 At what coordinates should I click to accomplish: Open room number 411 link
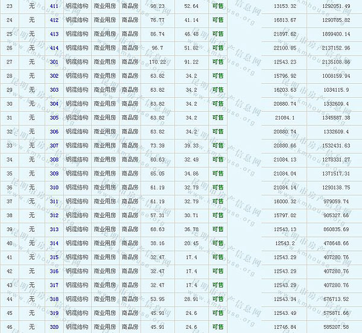click(x=54, y=6)
